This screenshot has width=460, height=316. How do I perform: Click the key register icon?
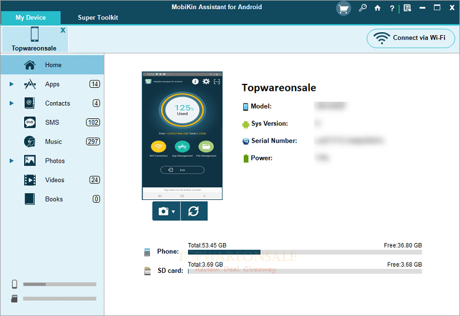(x=363, y=8)
